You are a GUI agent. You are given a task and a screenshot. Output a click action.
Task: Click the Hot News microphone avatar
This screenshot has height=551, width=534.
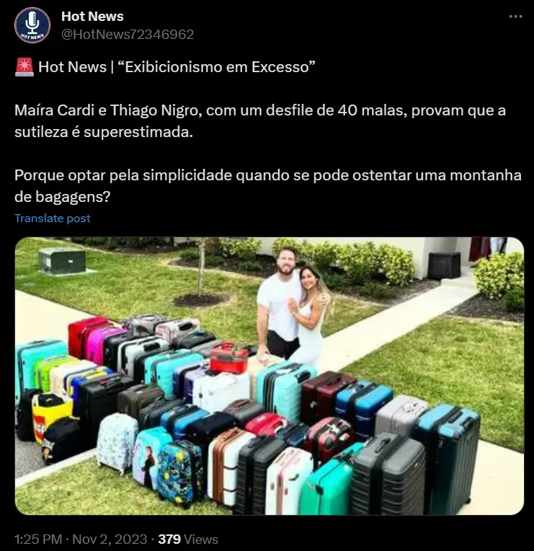[x=32, y=25]
